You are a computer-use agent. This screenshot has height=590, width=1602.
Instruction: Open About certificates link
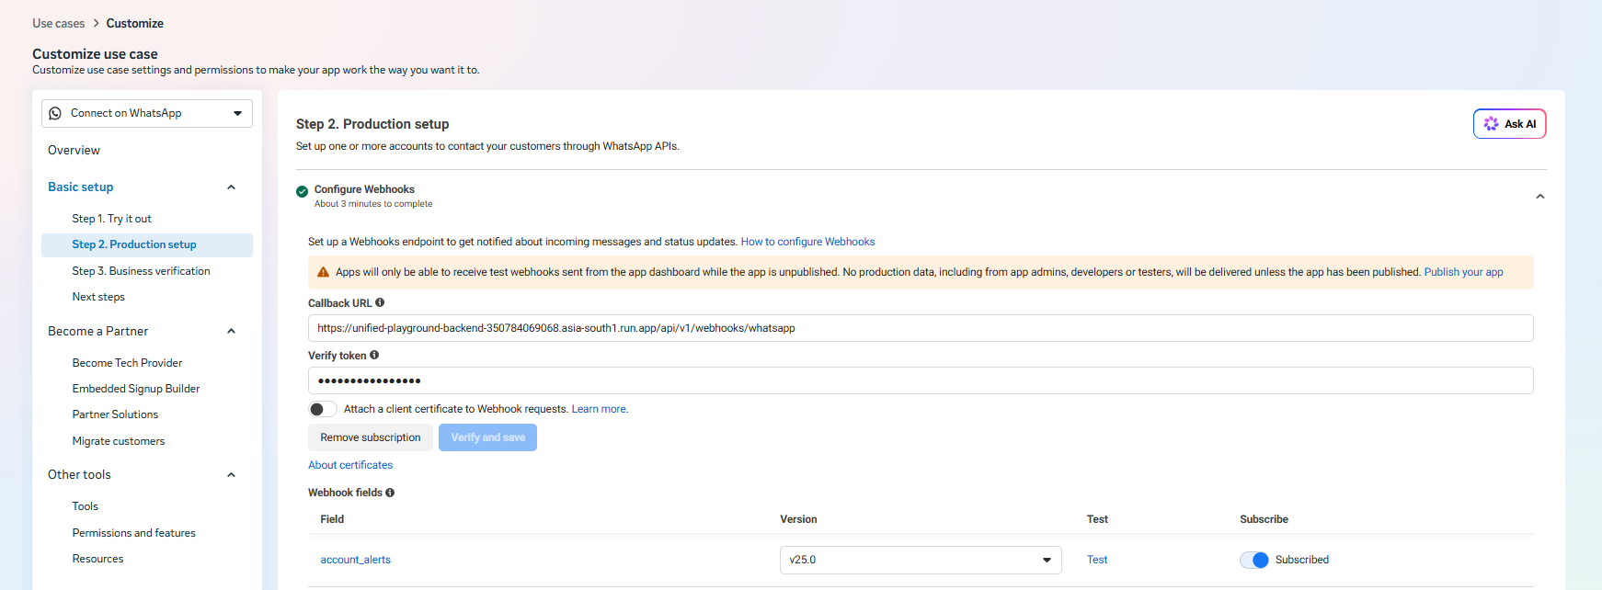tap(350, 465)
